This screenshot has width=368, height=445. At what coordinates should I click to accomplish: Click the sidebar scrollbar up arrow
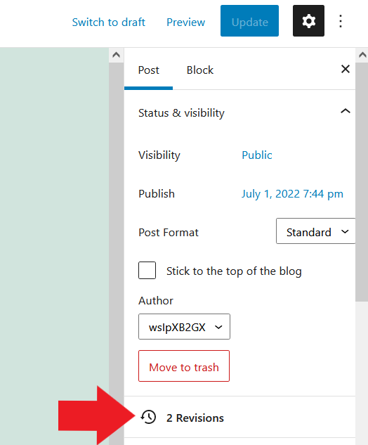(x=362, y=55)
